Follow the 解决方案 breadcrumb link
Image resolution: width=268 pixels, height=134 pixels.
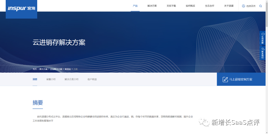[43, 69]
